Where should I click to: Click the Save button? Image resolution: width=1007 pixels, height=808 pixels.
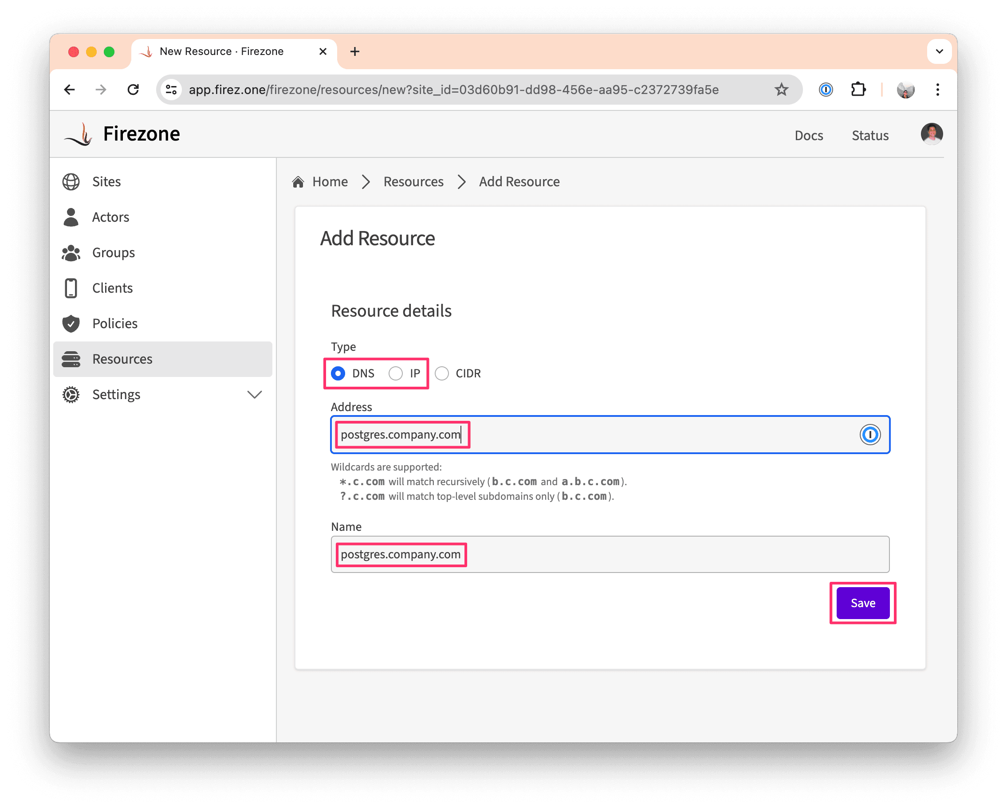862,602
